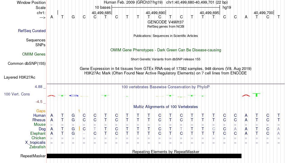Click the Human species label

click(39, 116)
